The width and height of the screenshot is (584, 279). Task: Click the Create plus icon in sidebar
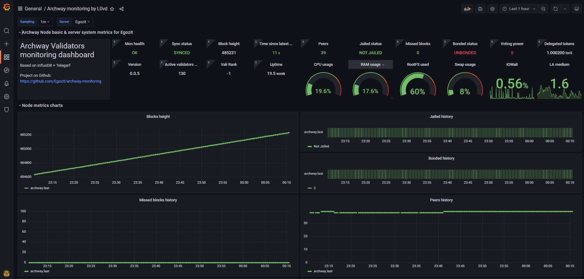[6, 44]
